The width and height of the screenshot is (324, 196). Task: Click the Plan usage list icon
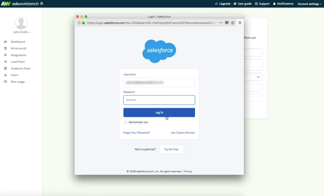tap(6, 82)
